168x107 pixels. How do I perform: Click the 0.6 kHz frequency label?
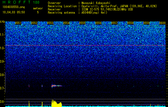click(2, 102)
